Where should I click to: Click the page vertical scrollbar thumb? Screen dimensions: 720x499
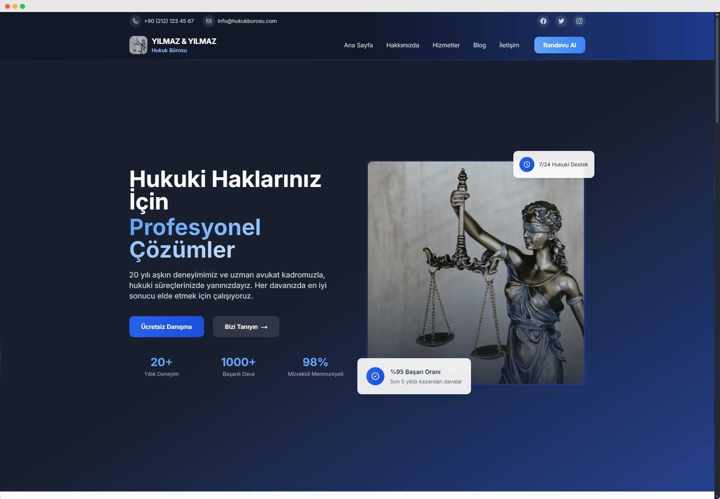(x=717, y=70)
